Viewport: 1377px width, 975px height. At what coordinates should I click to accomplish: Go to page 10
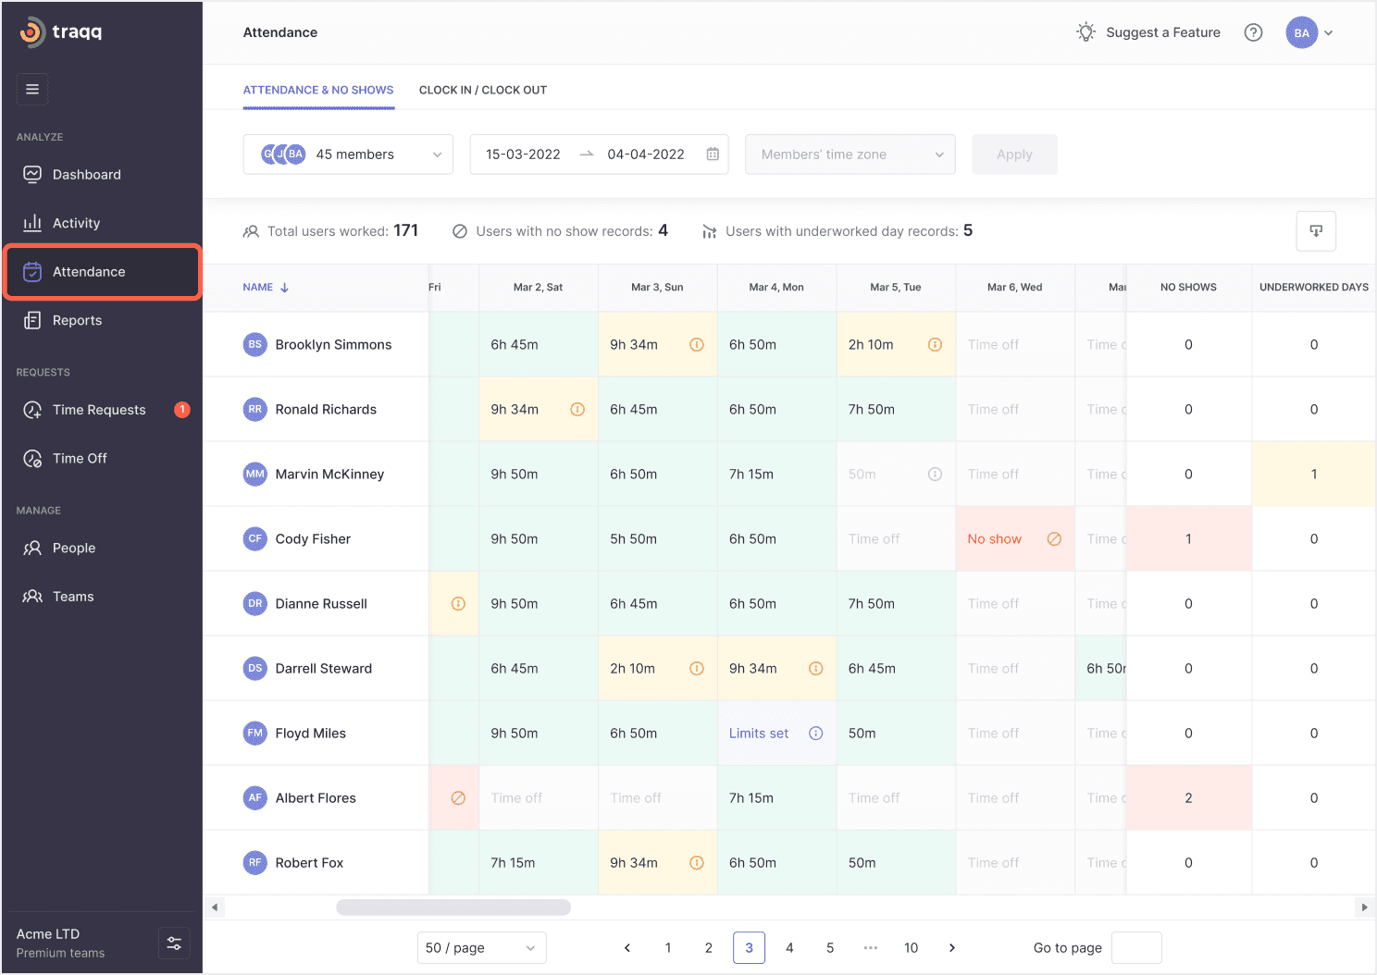click(x=911, y=948)
